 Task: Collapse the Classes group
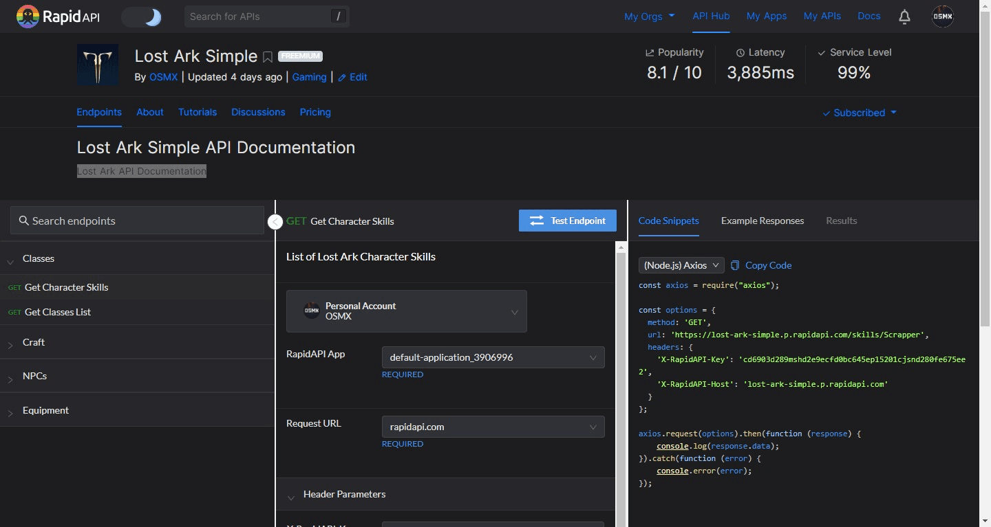coord(137,258)
